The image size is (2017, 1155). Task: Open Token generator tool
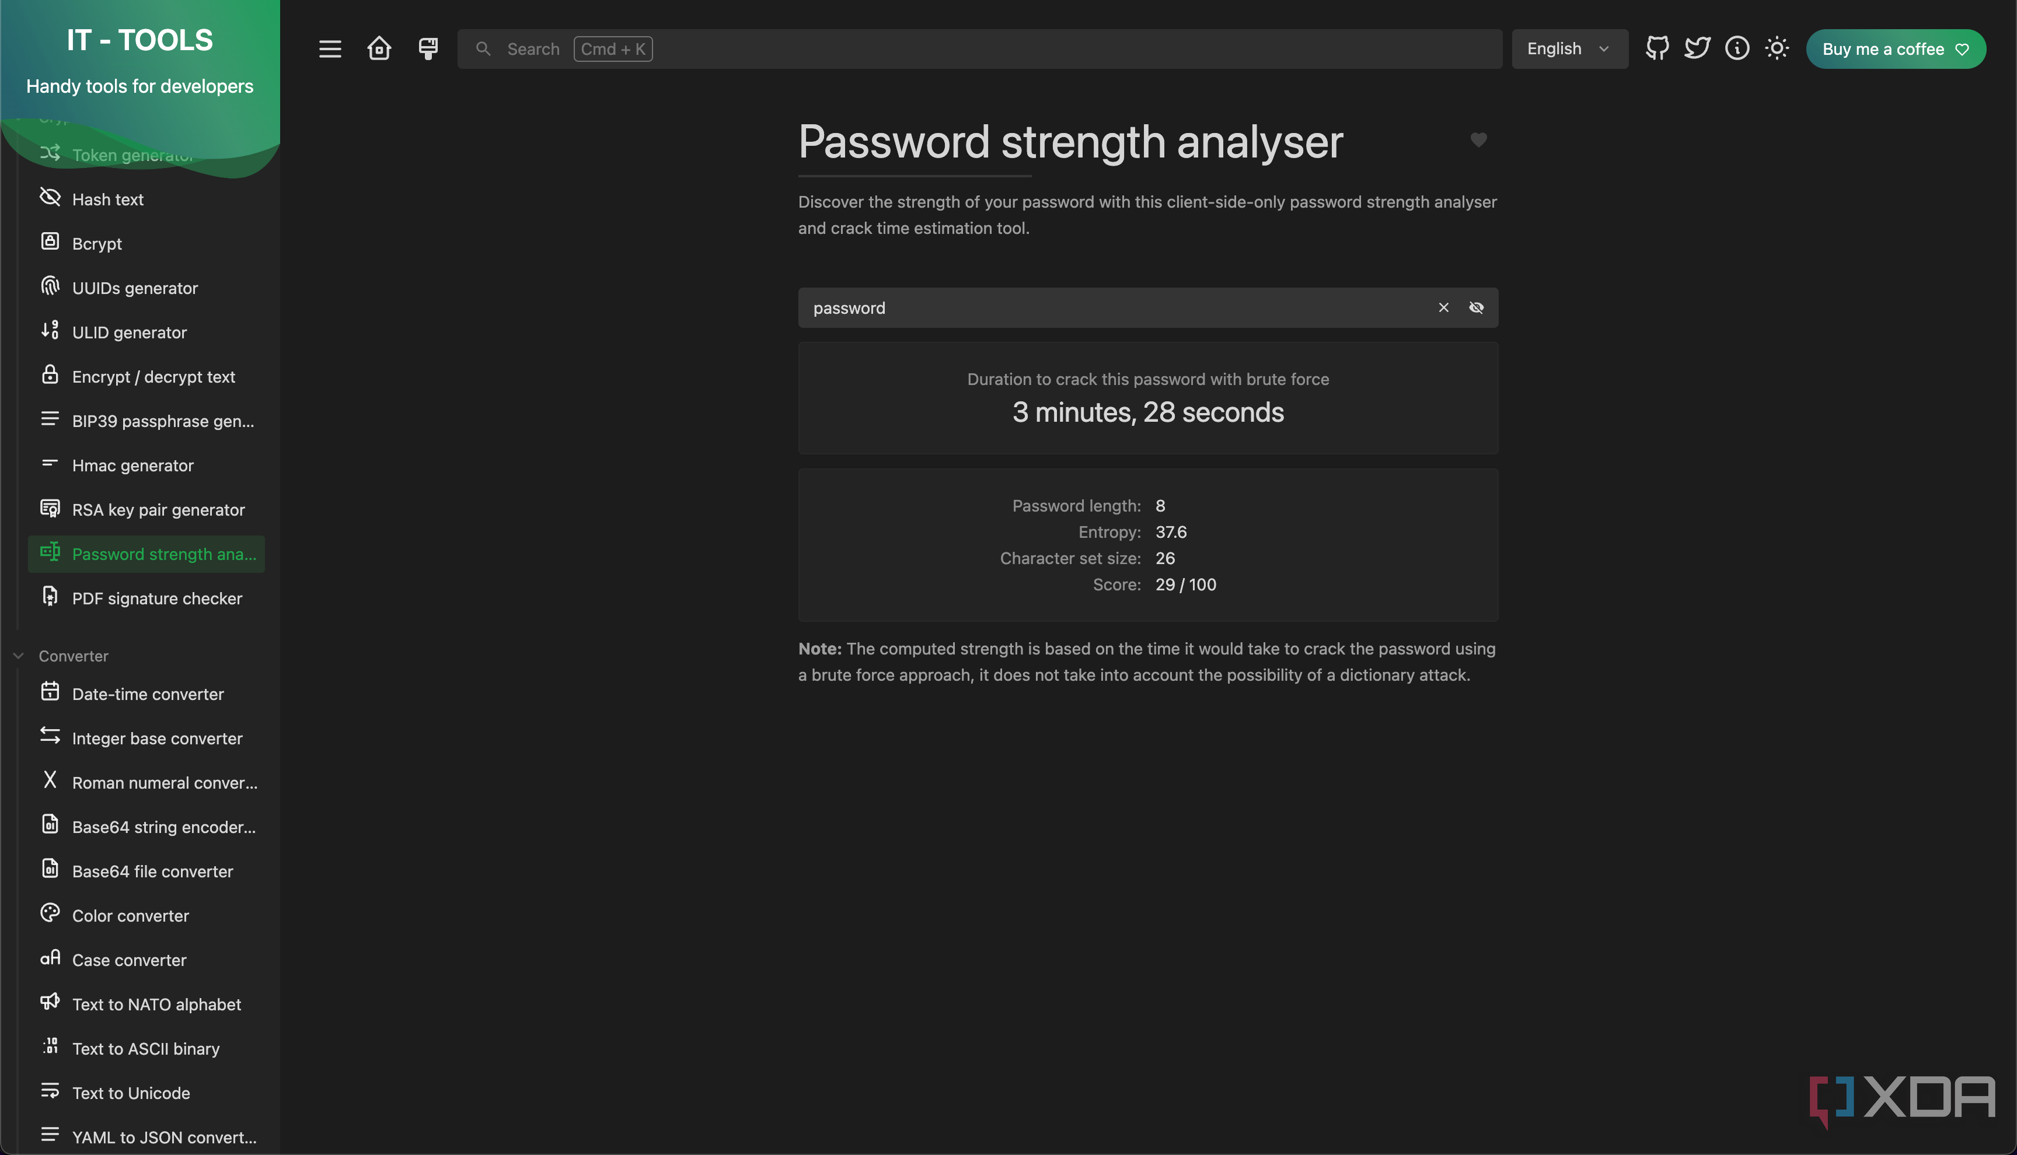click(146, 155)
